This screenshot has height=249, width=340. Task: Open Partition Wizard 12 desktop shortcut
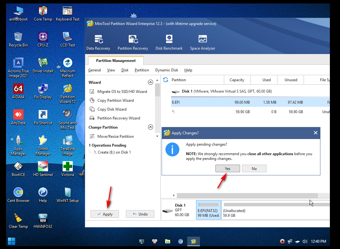[68, 94]
